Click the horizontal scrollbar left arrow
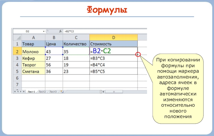Screen dimensions: 214x136 (103, 92)
